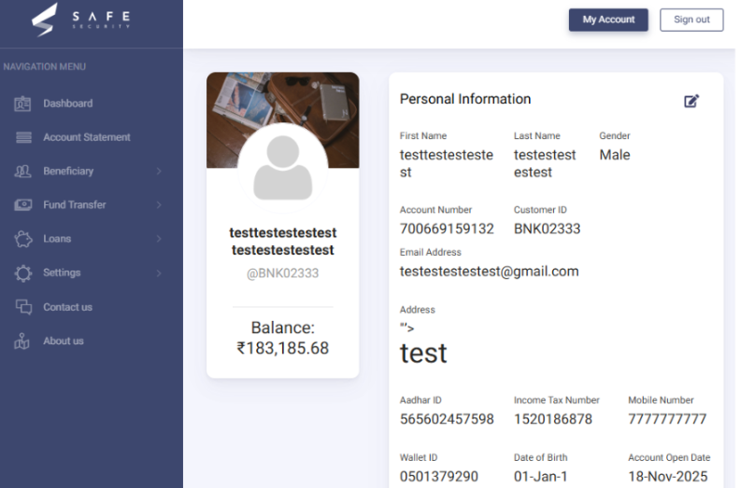Click Mobile Number 7777777777

667,419
